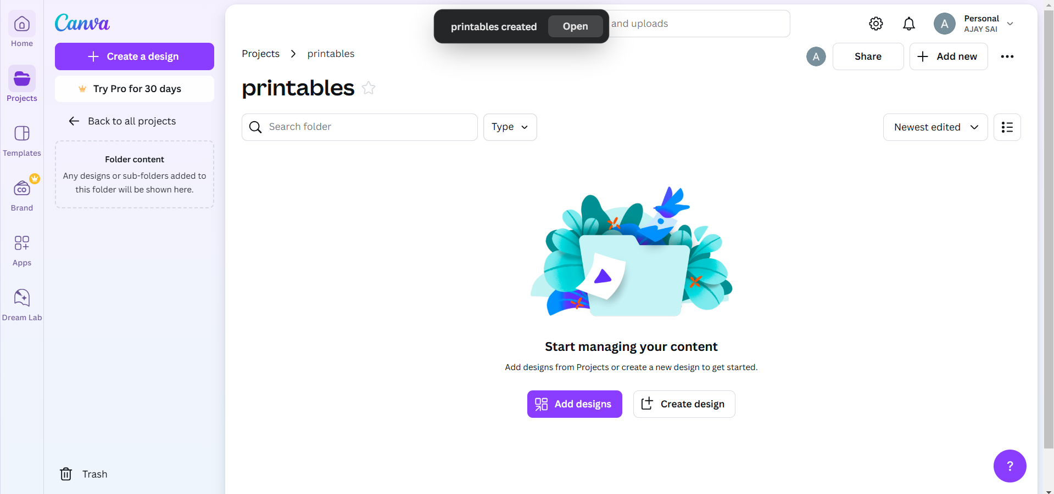Expand the Type filter dropdown

point(510,127)
